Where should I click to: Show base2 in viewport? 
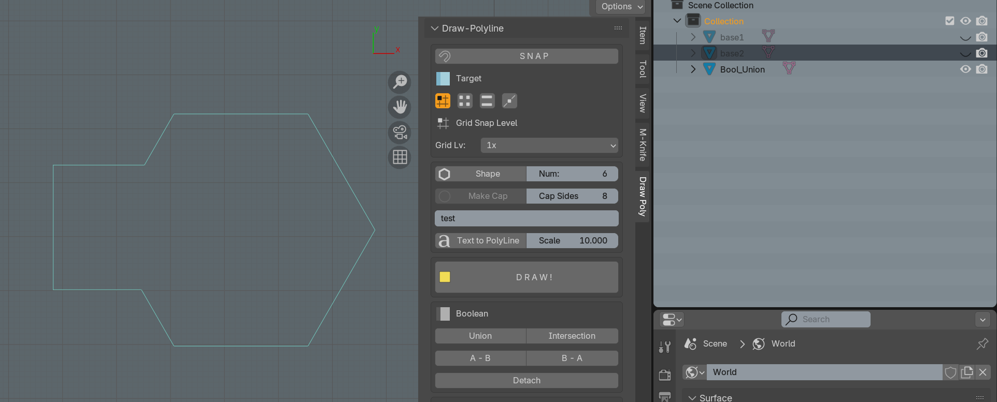(x=965, y=53)
